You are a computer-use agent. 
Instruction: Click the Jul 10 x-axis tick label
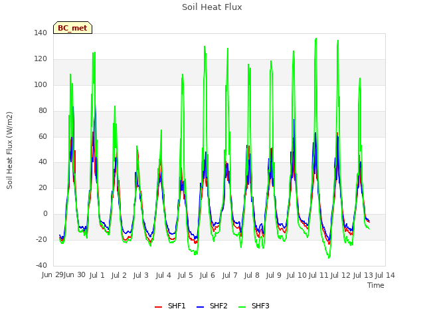296,275
